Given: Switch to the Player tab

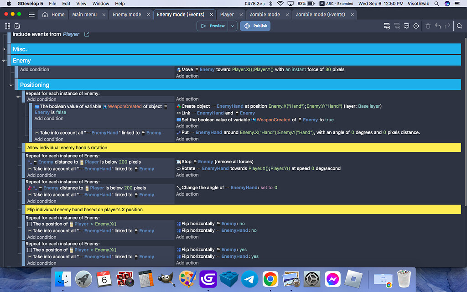Looking at the screenshot, I should point(227,14).
